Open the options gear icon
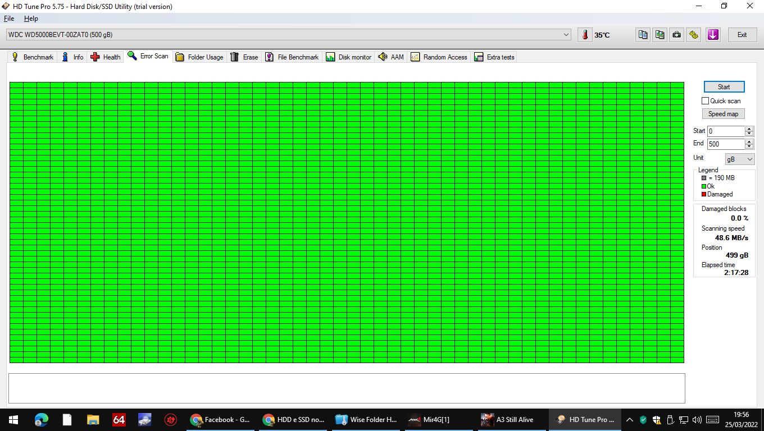764x431 pixels. point(694,35)
